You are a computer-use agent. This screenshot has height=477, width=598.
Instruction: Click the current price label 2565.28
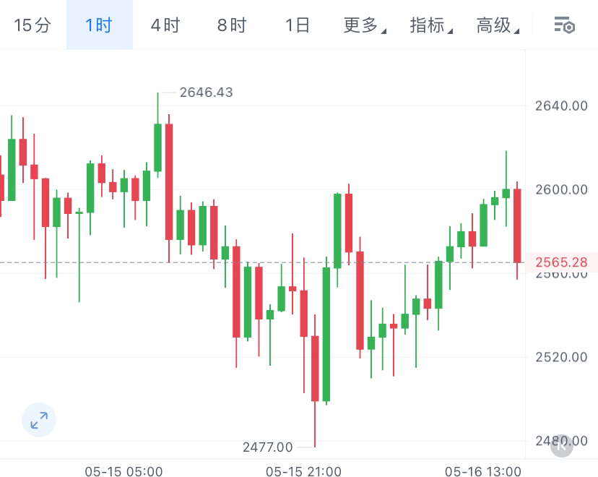[x=561, y=262]
